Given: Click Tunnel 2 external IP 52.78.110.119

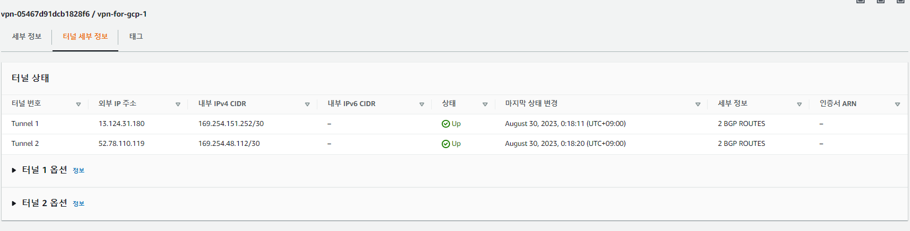Looking at the screenshot, I should [122, 144].
